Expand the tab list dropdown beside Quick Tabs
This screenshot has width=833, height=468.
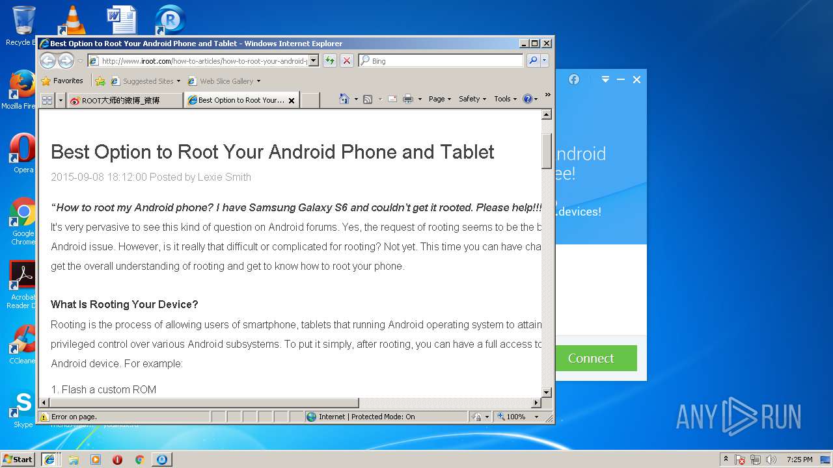(61, 100)
